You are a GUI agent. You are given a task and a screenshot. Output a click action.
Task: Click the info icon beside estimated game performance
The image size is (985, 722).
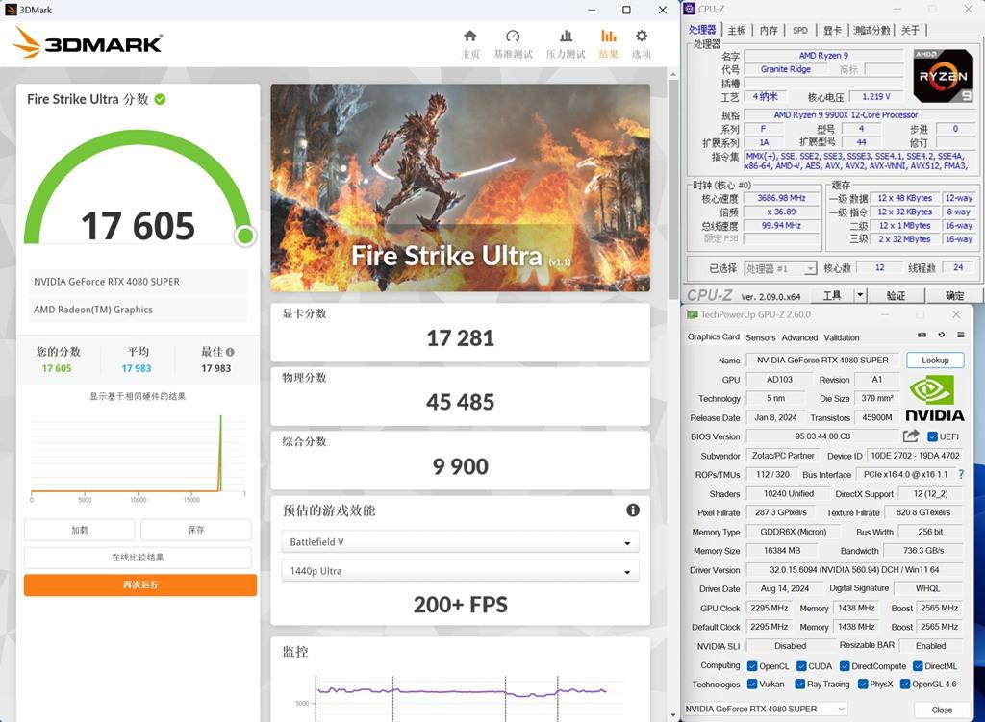[x=633, y=510]
